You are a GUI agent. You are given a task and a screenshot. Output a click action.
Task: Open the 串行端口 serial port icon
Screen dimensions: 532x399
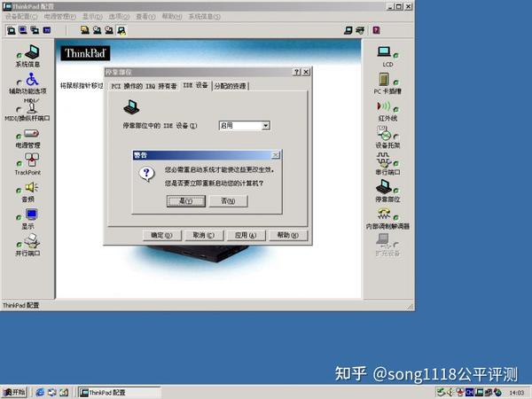[x=384, y=160]
